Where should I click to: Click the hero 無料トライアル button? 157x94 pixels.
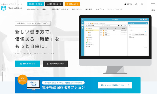click(28, 64)
